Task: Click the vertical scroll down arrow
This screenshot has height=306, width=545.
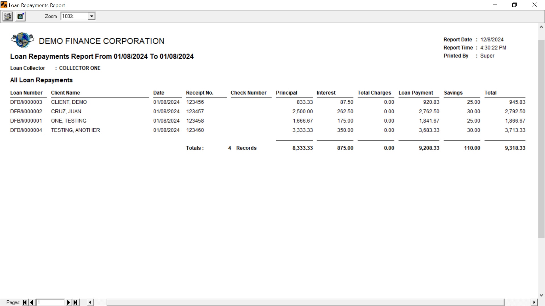Action: [541, 295]
